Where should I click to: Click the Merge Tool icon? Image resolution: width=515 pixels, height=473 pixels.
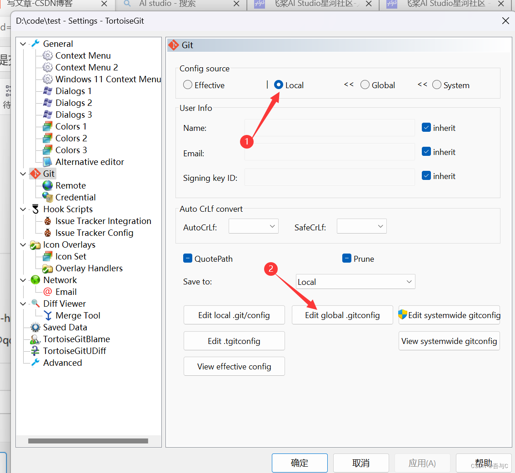(x=48, y=315)
